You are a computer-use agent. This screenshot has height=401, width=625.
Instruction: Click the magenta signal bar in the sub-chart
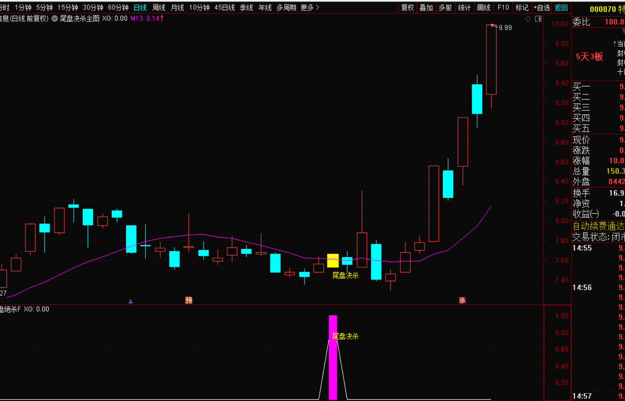pyautogui.click(x=333, y=357)
